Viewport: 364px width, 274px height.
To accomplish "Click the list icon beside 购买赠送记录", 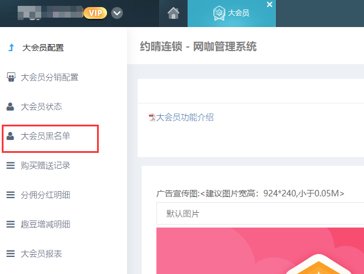I will click(x=11, y=165).
